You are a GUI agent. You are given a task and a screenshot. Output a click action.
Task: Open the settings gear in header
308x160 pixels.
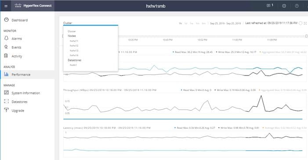[x=284, y=6]
